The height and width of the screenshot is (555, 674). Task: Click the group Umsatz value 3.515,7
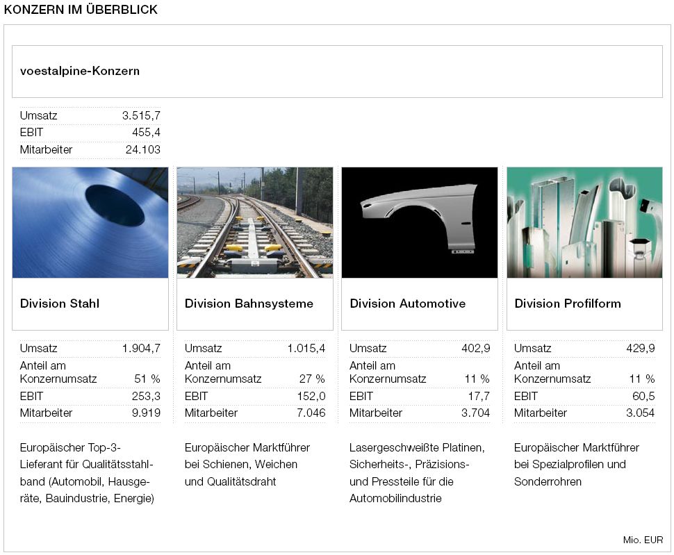141,115
